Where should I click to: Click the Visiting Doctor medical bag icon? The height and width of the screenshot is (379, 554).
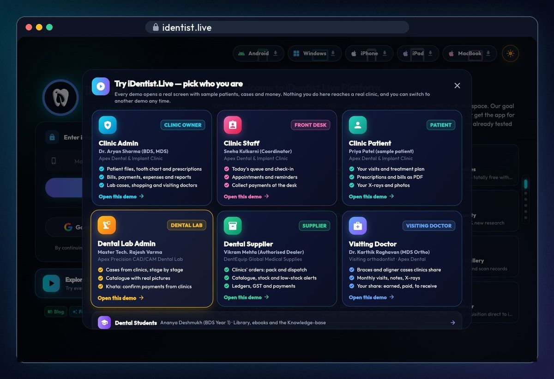358,226
